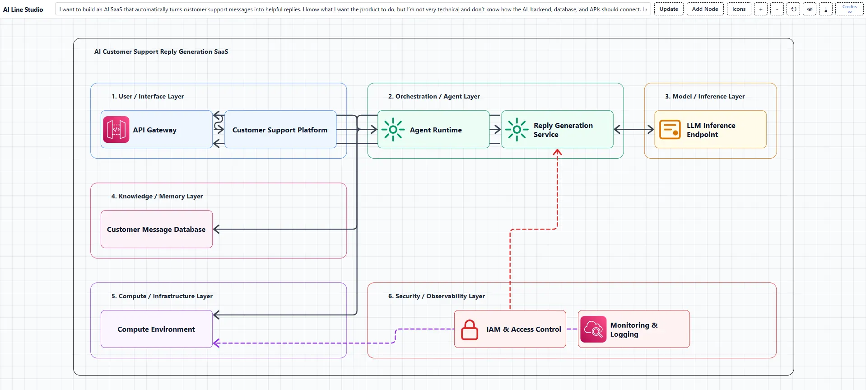Select the LLM Inference Endpoint label
The image size is (866, 390).
pos(711,130)
